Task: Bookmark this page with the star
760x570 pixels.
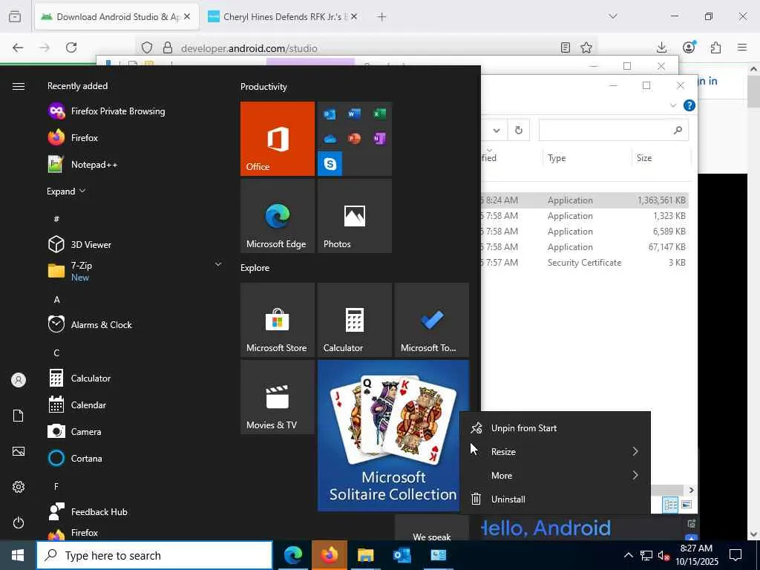Action: tap(586, 47)
